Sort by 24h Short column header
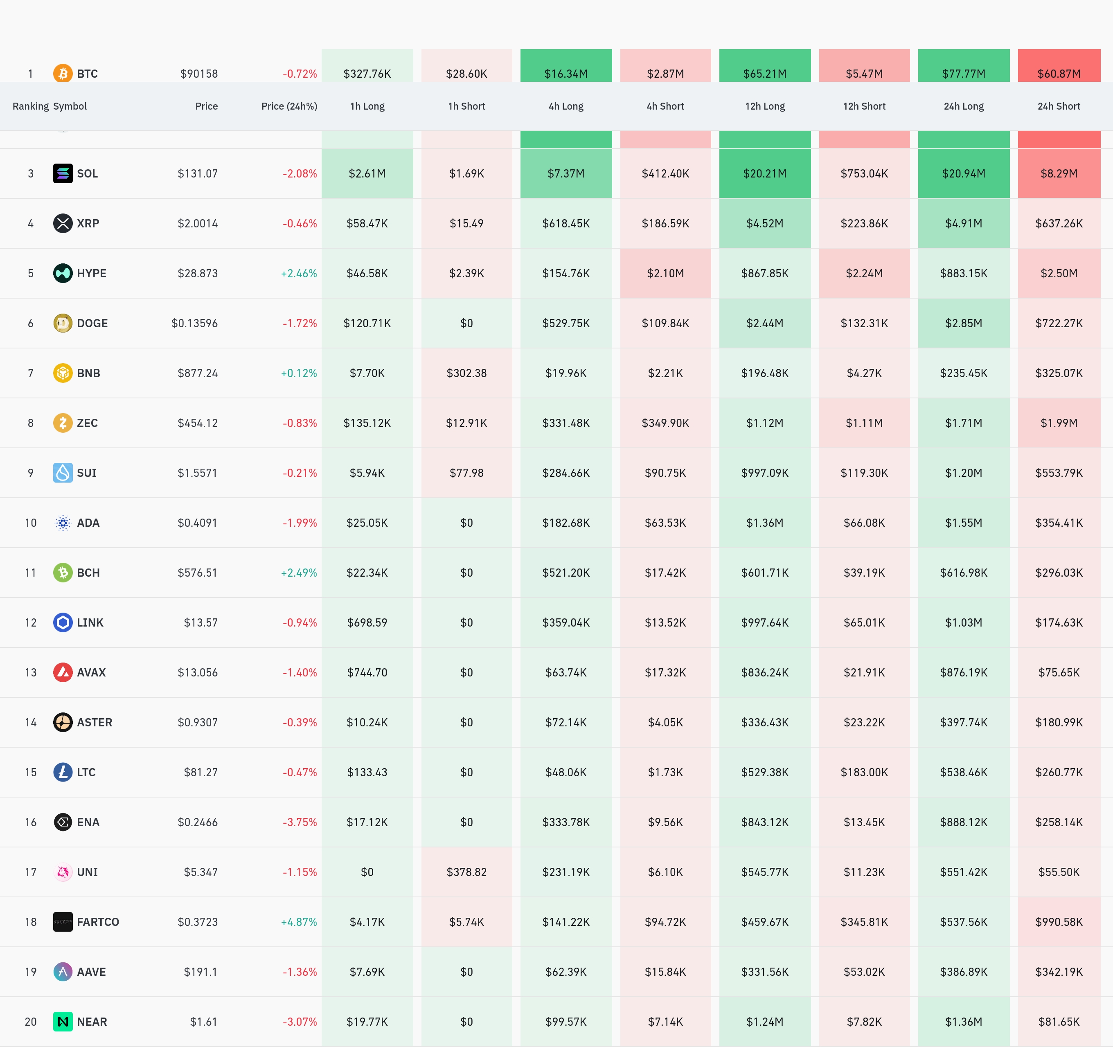This screenshot has height=1047, width=1113. [x=1058, y=106]
